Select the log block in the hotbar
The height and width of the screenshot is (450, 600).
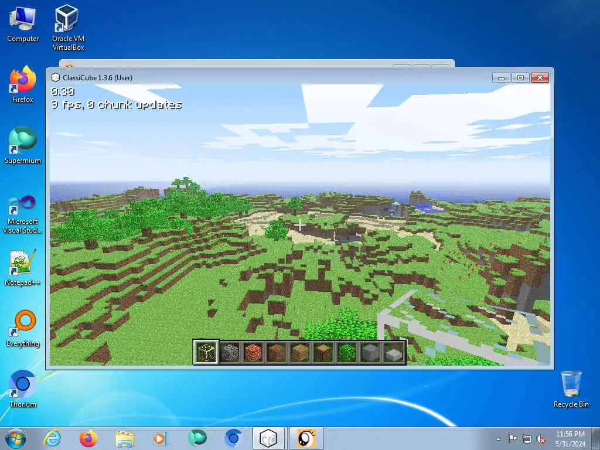(x=323, y=352)
